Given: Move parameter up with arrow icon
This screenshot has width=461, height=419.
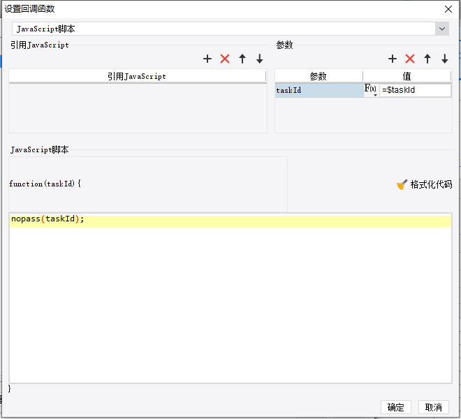Looking at the screenshot, I should pyautogui.click(x=427, y=59).
